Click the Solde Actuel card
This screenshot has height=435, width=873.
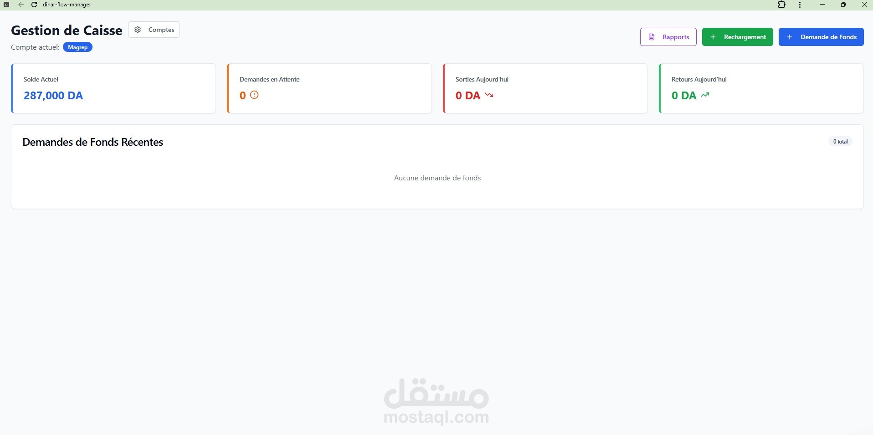(x=113, y=88)
